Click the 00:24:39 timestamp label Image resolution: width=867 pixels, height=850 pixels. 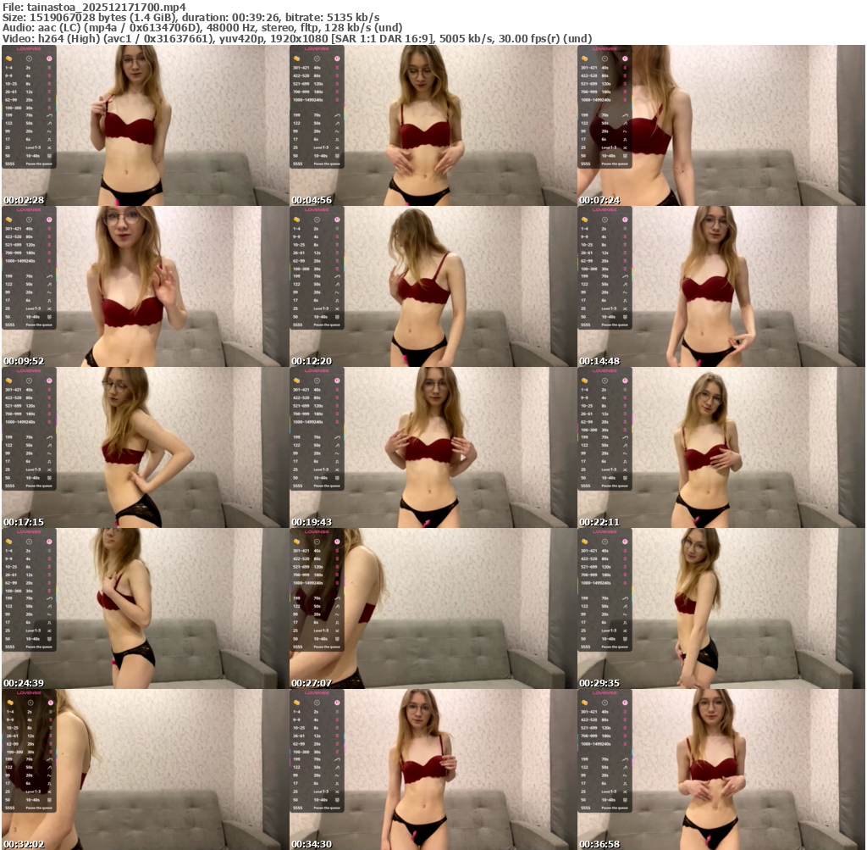pyautogui.click(x=23, y=683)
